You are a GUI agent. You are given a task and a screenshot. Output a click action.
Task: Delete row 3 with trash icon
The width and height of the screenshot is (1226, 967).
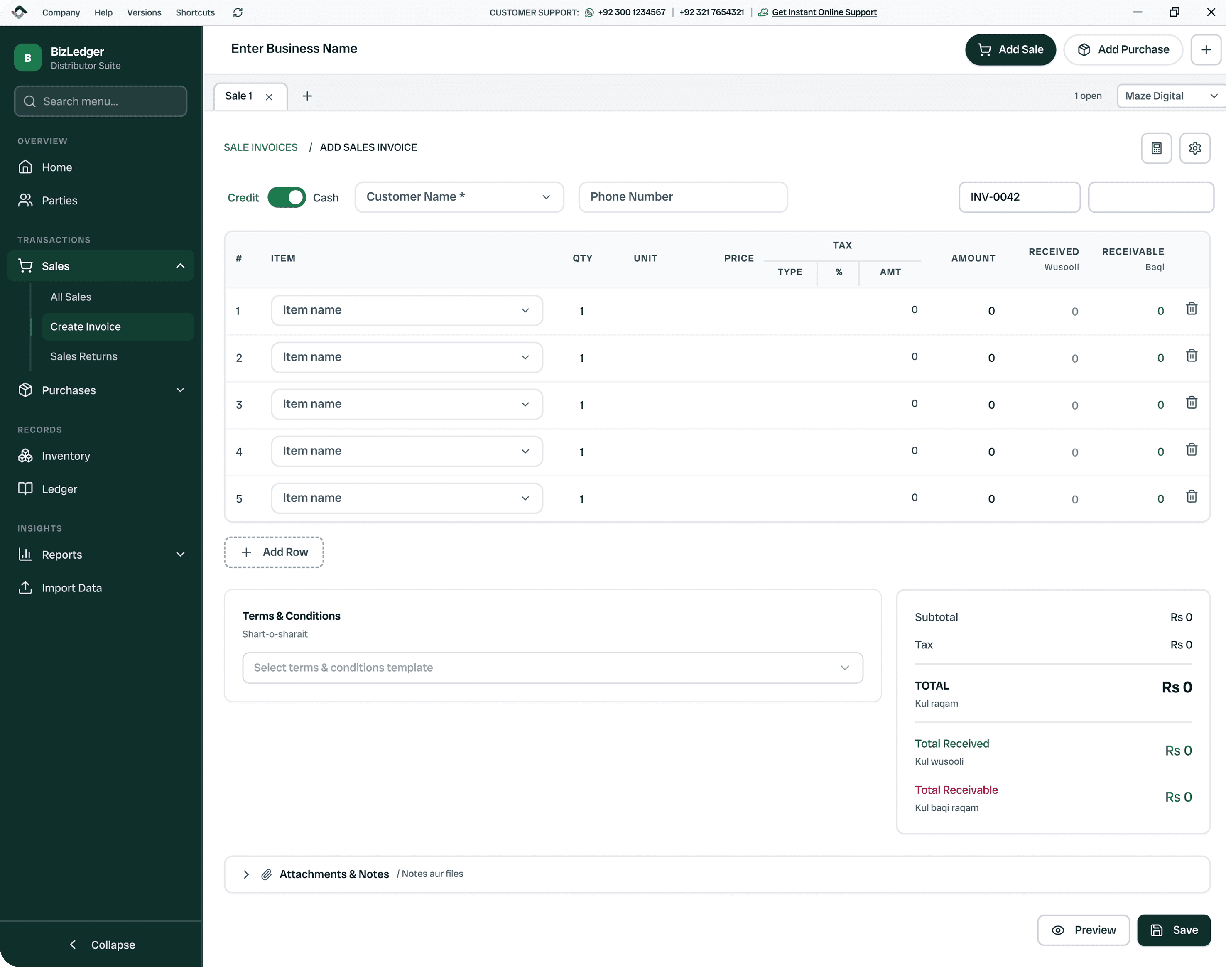tap(1191, 403)
